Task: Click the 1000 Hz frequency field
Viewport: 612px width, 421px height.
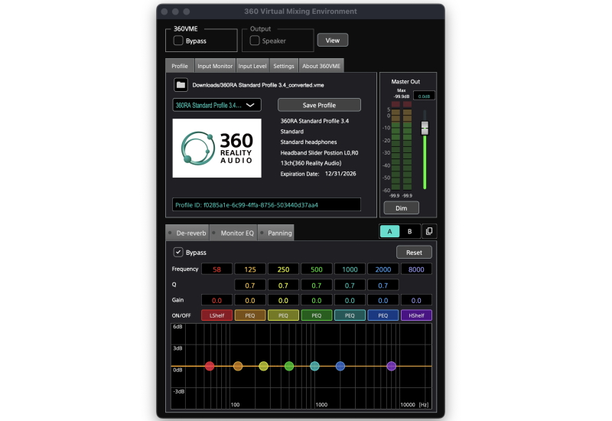Action: pyautogui.click(x=350, y=269)
